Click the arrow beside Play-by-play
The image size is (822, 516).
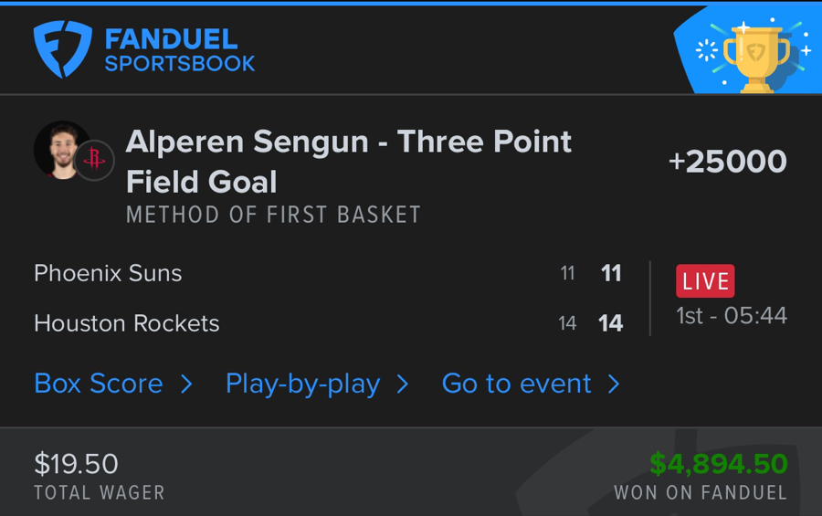click(402, 384)
